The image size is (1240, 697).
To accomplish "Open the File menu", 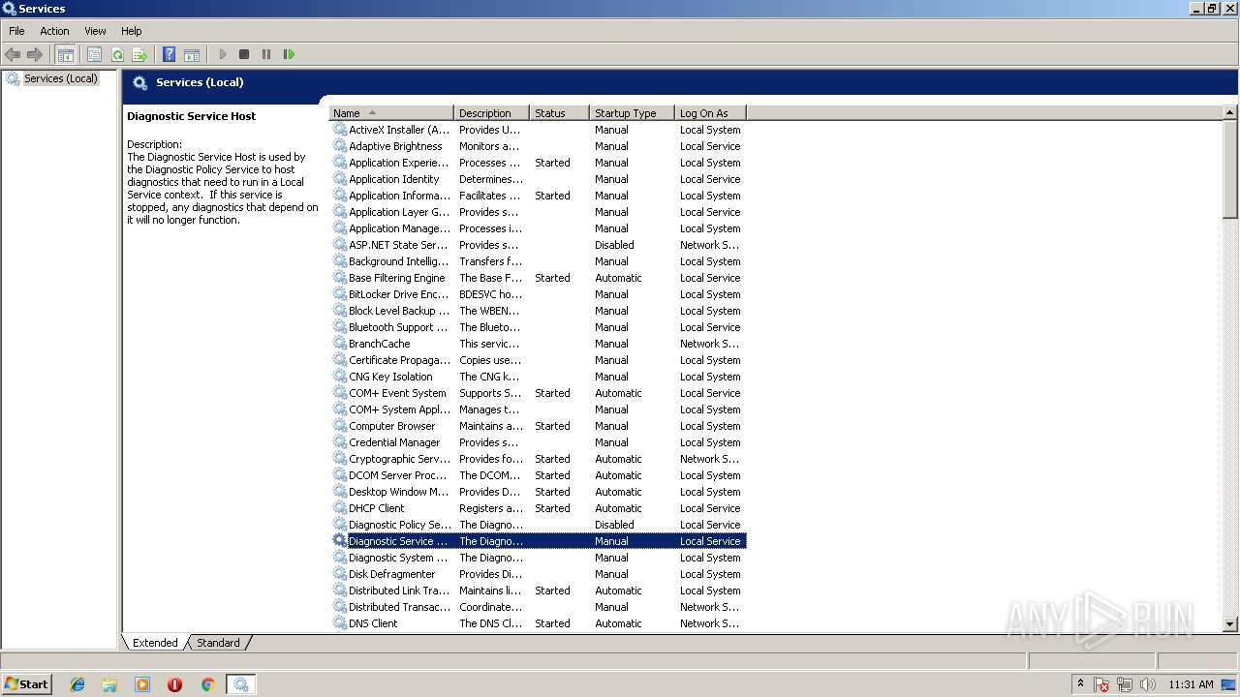I will (x=16, y=31).
